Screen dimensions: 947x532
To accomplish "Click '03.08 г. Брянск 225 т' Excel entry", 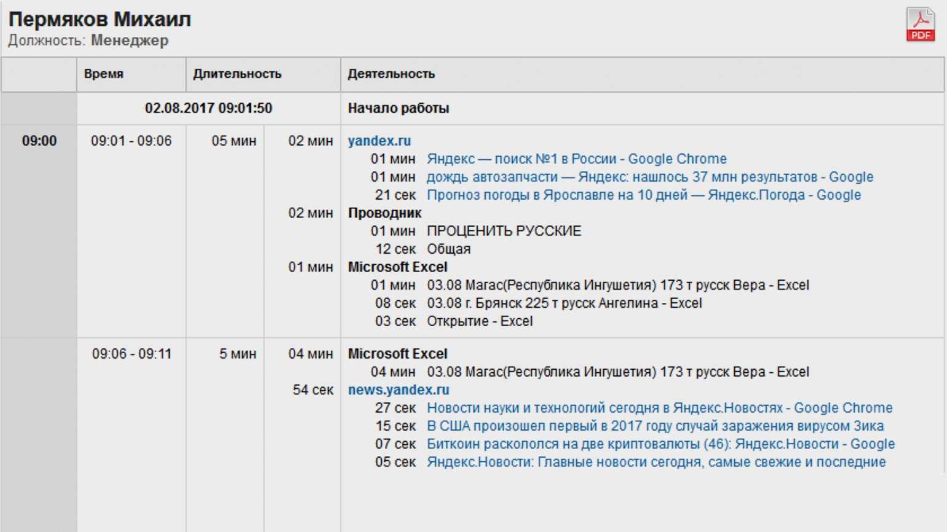I will click(564, 303).
